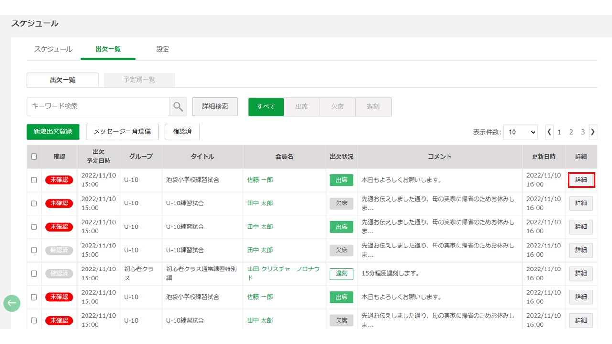Open 詳細 for the first row 佐藤 一郎
The height and width of the screenshot is (344, 612).
pyautogui.click(x=581, y=180)
